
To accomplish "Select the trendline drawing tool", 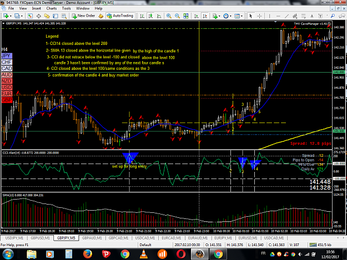I will point(286,16).
